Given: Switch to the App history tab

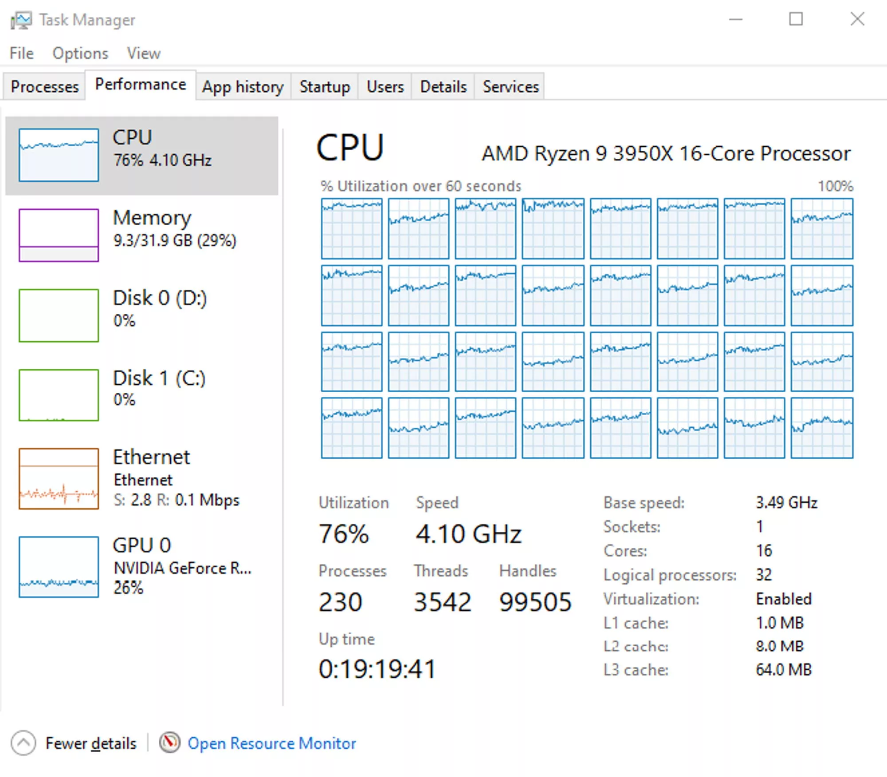Looking at the screenshot, I should coord(243,86).
